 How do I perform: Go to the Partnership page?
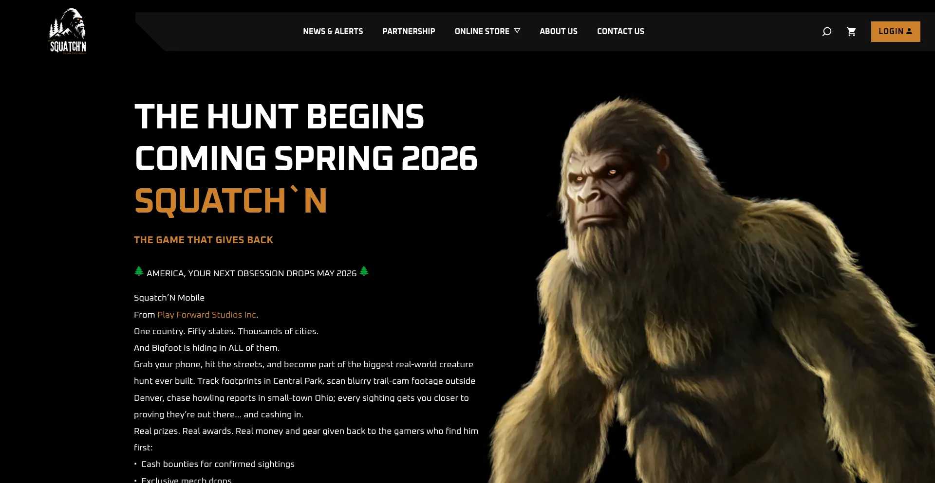click(409, 31)
